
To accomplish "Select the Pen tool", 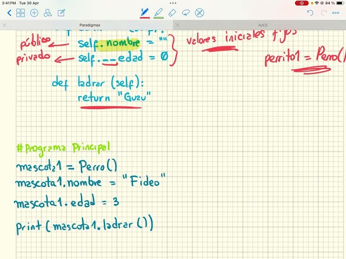I will coord(145,12).
